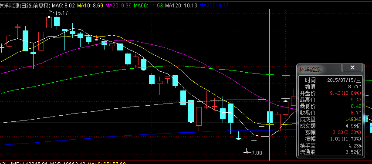Click the 林洋能源 panel title bar

[x=319, y=70]
